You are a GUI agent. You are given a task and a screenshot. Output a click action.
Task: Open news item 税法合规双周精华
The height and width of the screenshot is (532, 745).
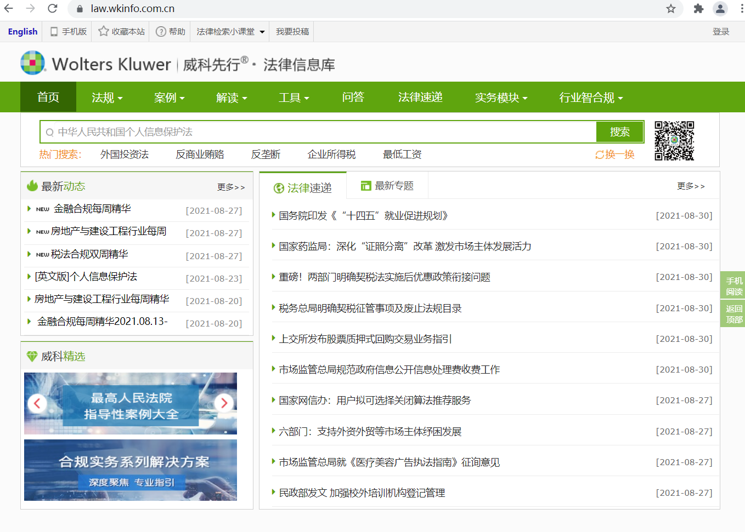click(89, 254)
